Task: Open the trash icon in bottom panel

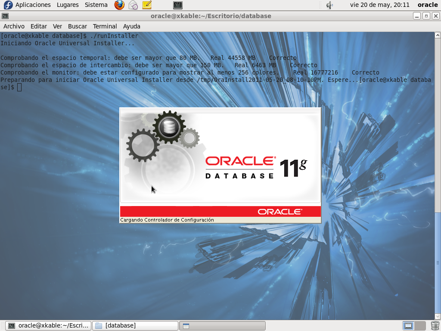Action: click(x=435, y=326)
